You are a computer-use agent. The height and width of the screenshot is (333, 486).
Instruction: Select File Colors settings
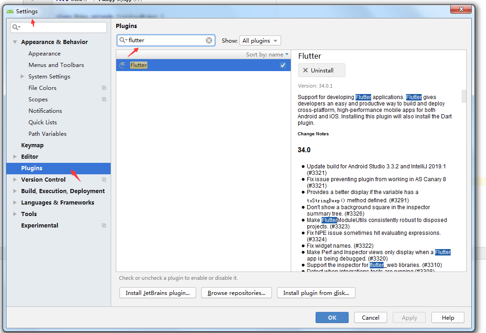[42, 88]
